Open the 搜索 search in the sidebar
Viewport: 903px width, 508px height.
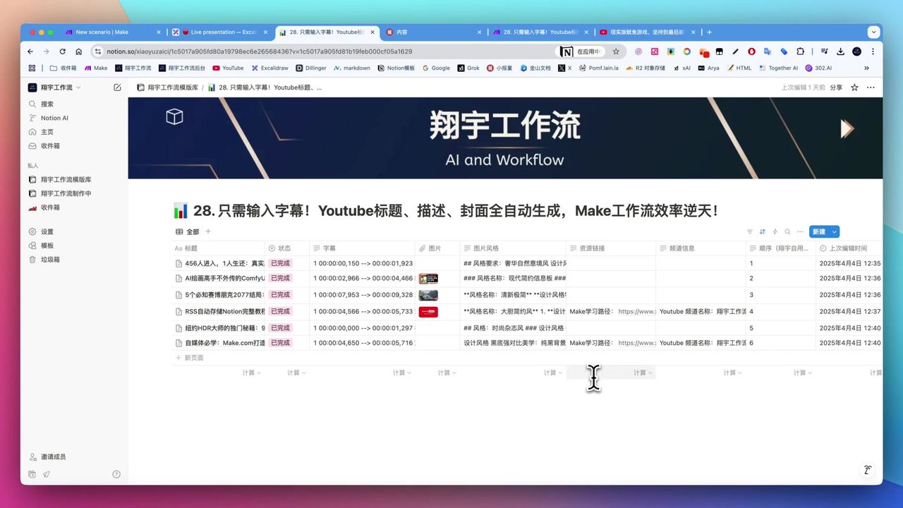click(47, 104)
